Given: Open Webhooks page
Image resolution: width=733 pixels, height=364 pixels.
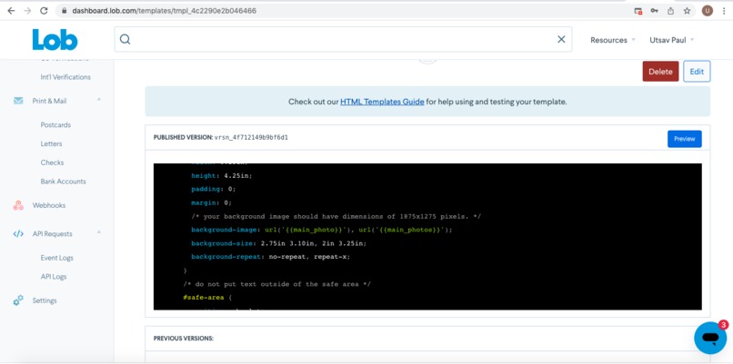Looking at the screenshot, I should pyautogui.click(x=49, y=205).
